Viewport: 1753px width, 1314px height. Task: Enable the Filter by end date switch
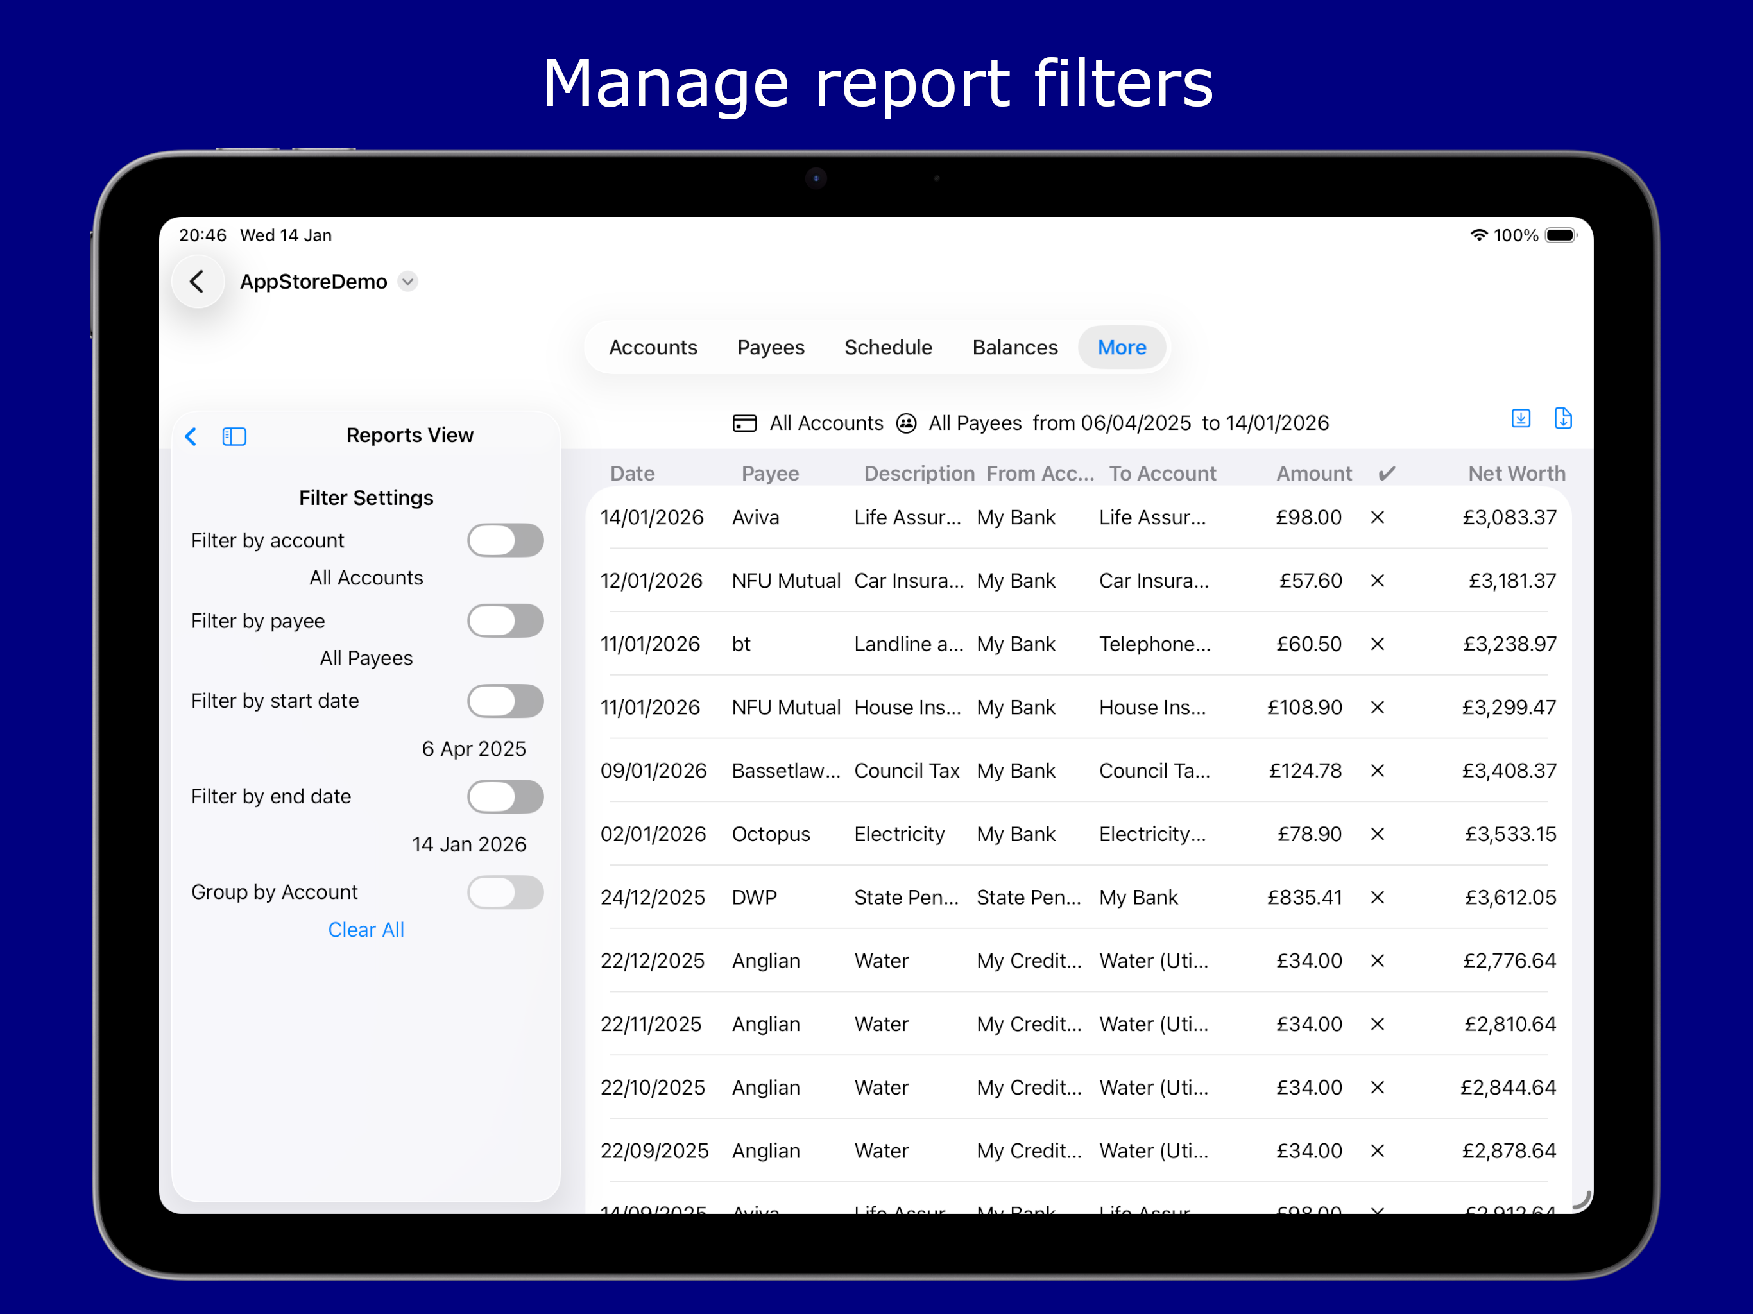pos(505,796)
